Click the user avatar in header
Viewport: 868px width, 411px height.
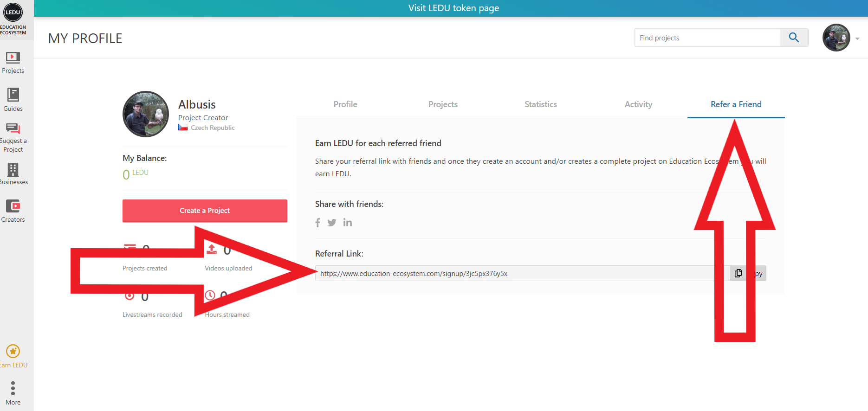836,38
